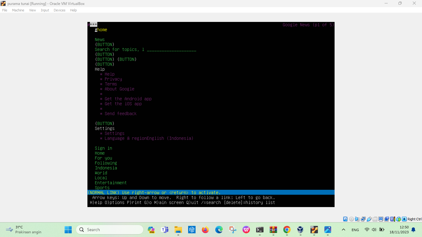Launch Microsoft Teams from the taskbar
Viewport: 422px width, 237px height.
click(x=165, y=230)
